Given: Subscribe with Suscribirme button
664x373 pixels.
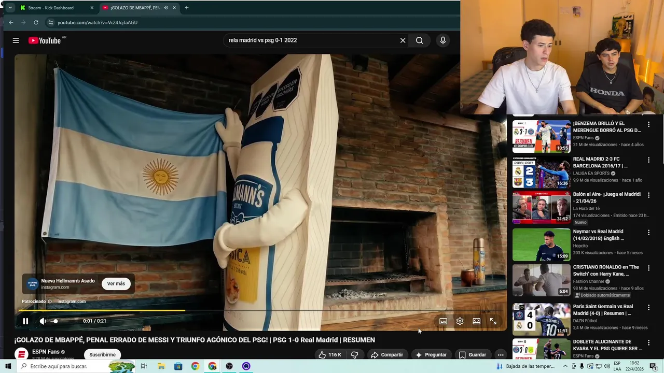Looking at the screenshot, I should pos(102,355).
